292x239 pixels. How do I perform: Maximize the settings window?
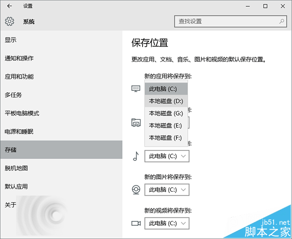pyautogui.click(x=265, y=6)
